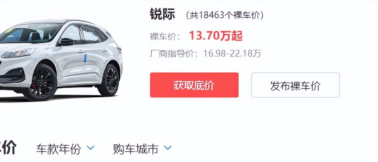Click the 裸车价 label text

(162, 37)
